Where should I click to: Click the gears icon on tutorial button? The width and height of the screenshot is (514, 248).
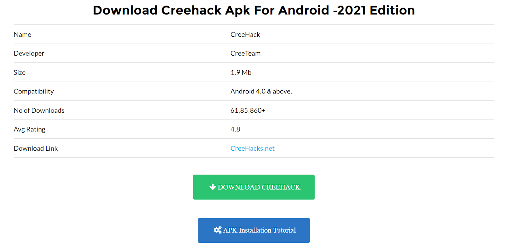(218, 230)
